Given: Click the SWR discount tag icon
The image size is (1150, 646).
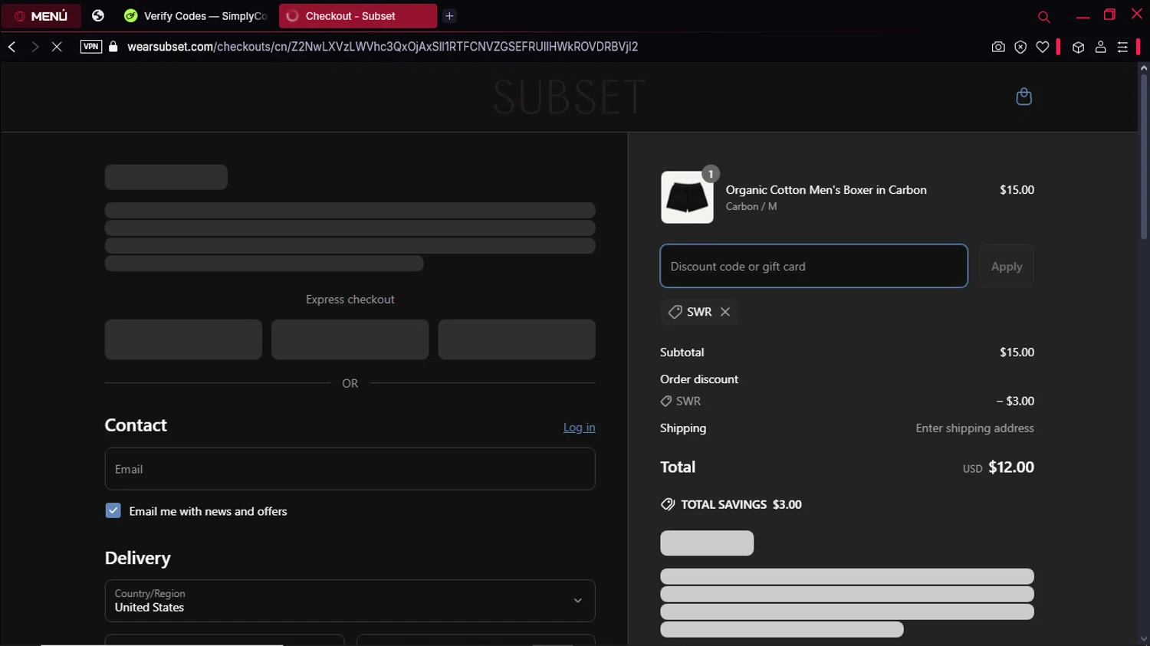Looking at the screenshot, I should click(675, 312).
